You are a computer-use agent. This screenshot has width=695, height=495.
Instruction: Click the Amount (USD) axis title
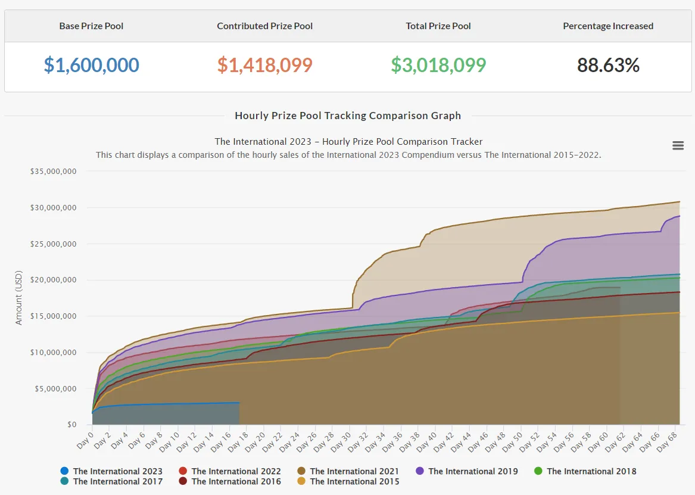click(x=18, y=298)
